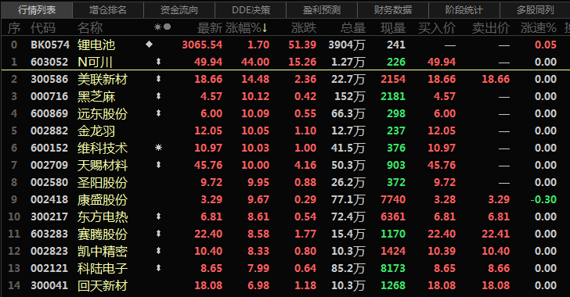Click latest price 3065.54

[202, 45]
